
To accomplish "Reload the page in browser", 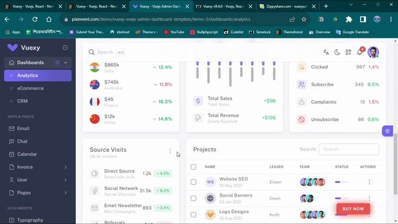I will [35, 19].
